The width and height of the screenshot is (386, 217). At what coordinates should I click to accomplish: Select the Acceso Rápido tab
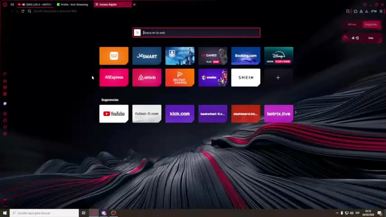click(112, 5)
